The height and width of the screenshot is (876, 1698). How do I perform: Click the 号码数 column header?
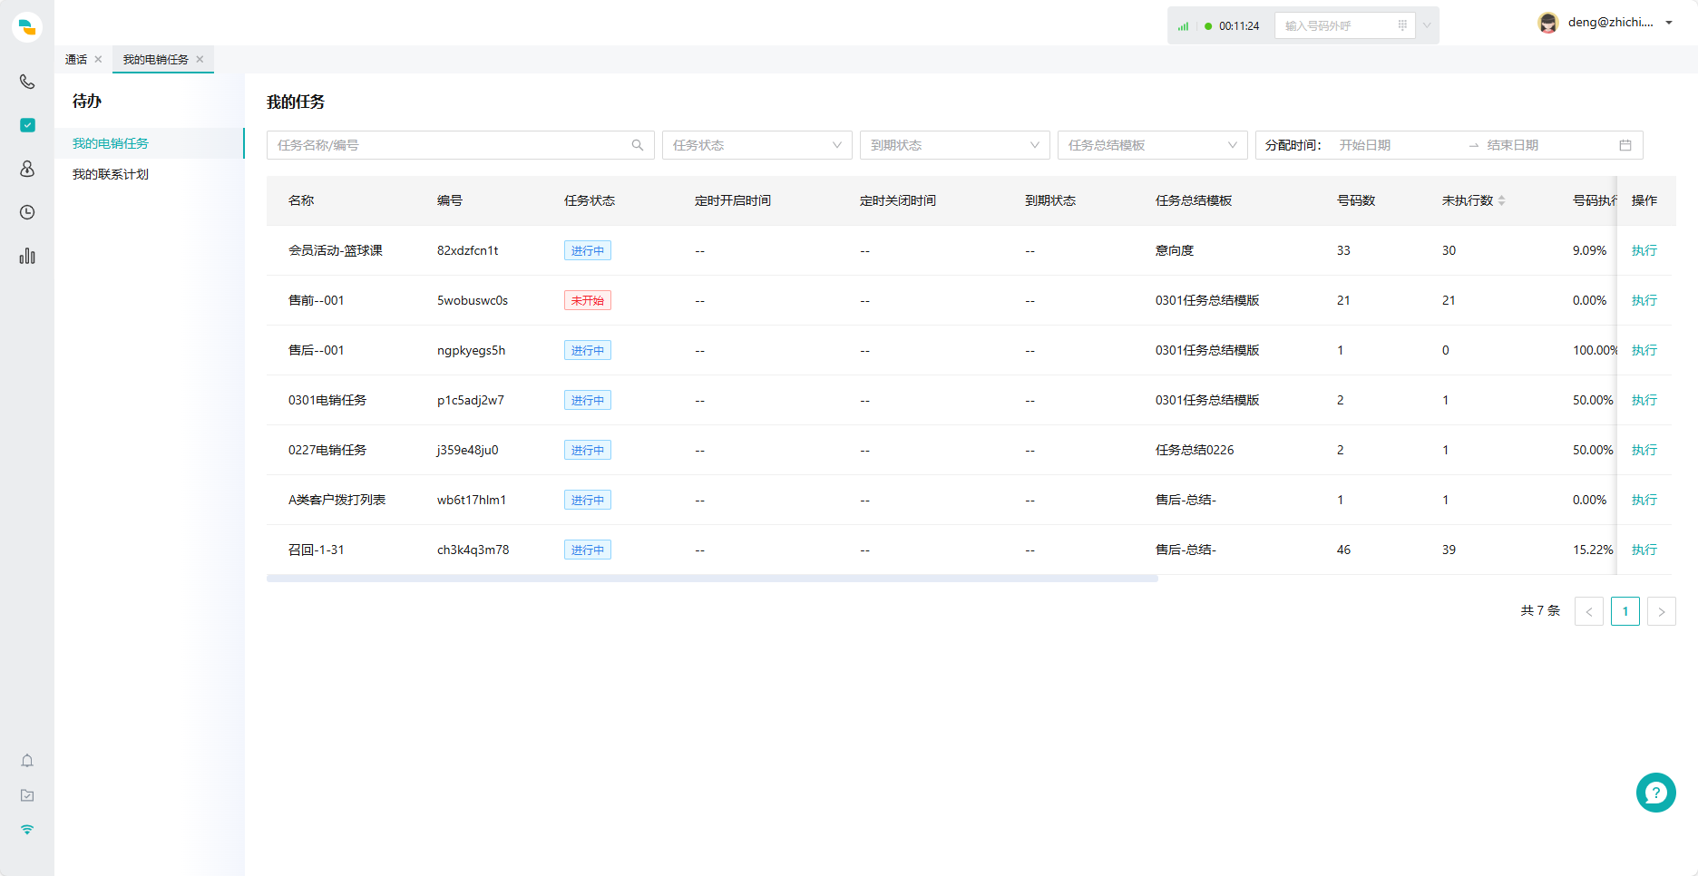pyautogui.click(x=1356, y=200)
